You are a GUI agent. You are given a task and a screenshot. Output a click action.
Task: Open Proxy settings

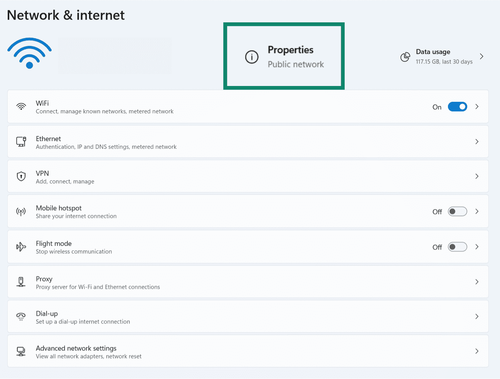click(477, 281)
